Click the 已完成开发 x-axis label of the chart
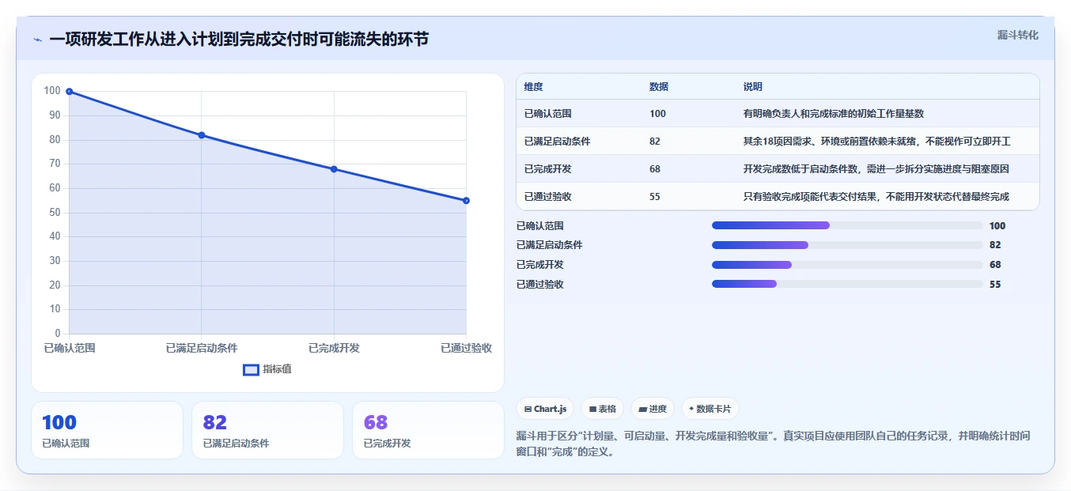1071x491 pixels. tap(334, 348)
